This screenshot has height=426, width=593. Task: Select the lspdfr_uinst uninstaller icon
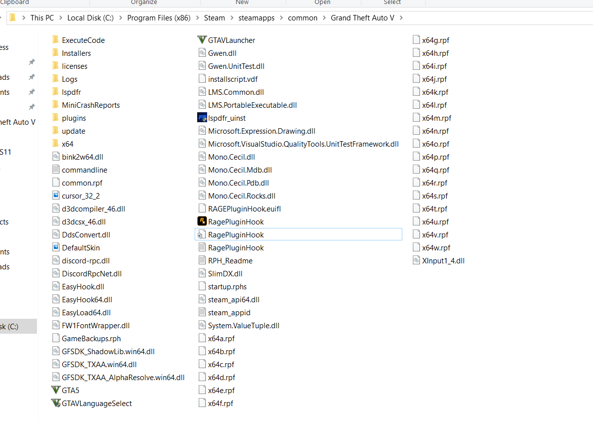202,118
